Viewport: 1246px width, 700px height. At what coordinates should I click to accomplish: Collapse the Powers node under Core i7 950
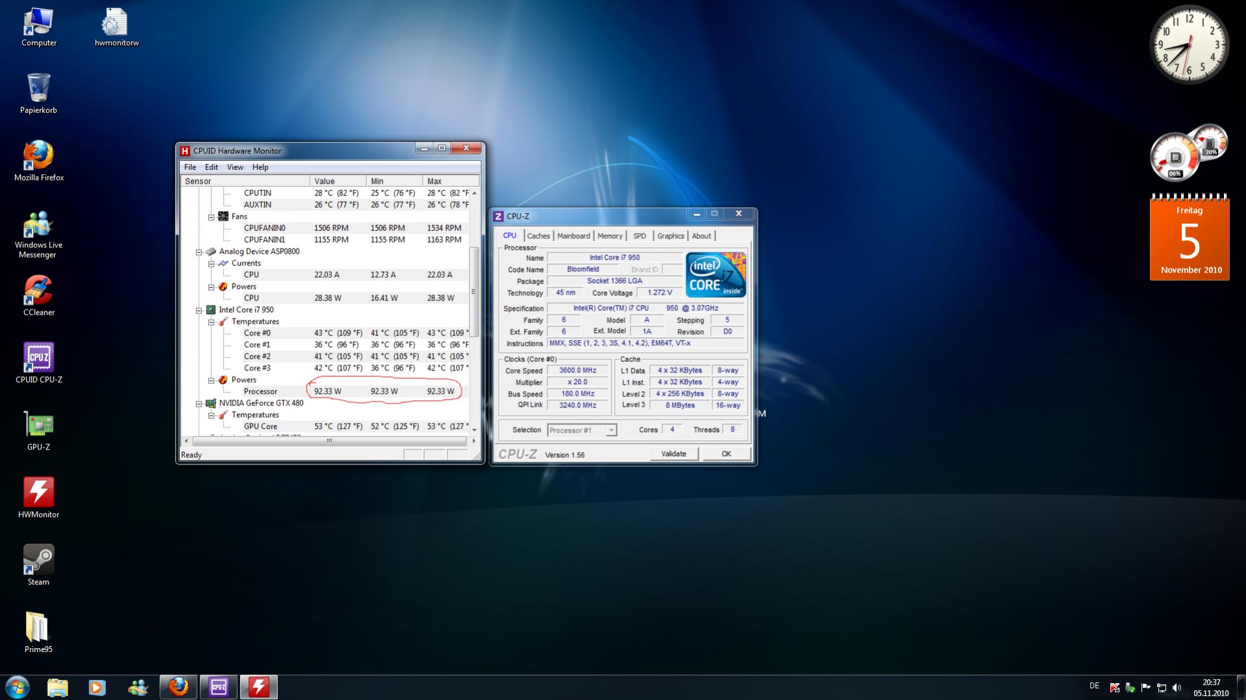pyautogui.click(x=211, y=380)
